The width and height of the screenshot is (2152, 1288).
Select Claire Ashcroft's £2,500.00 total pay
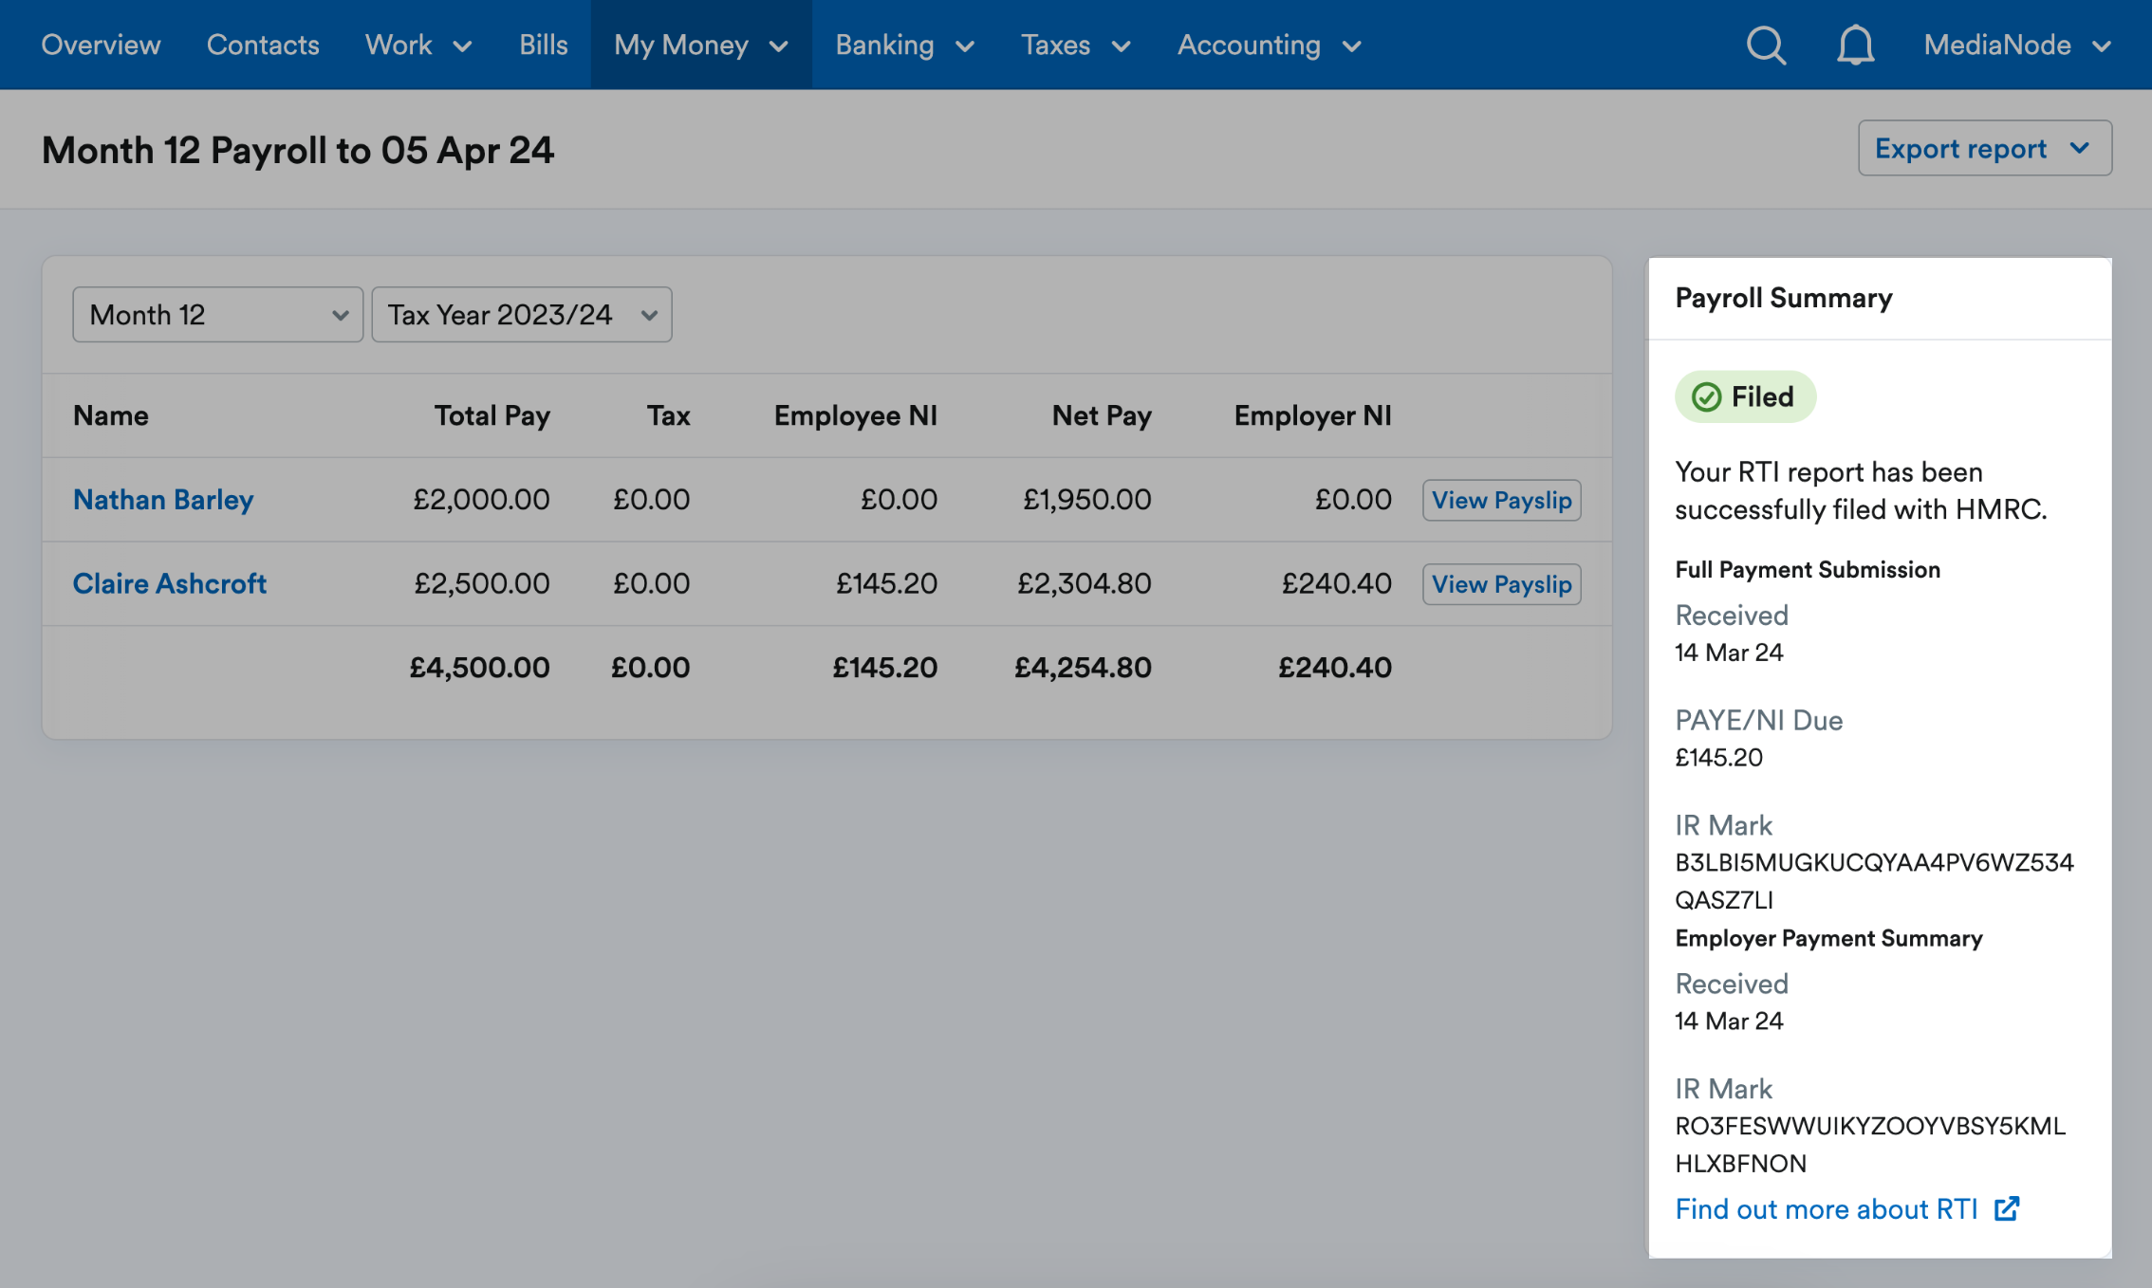point(481,583)
